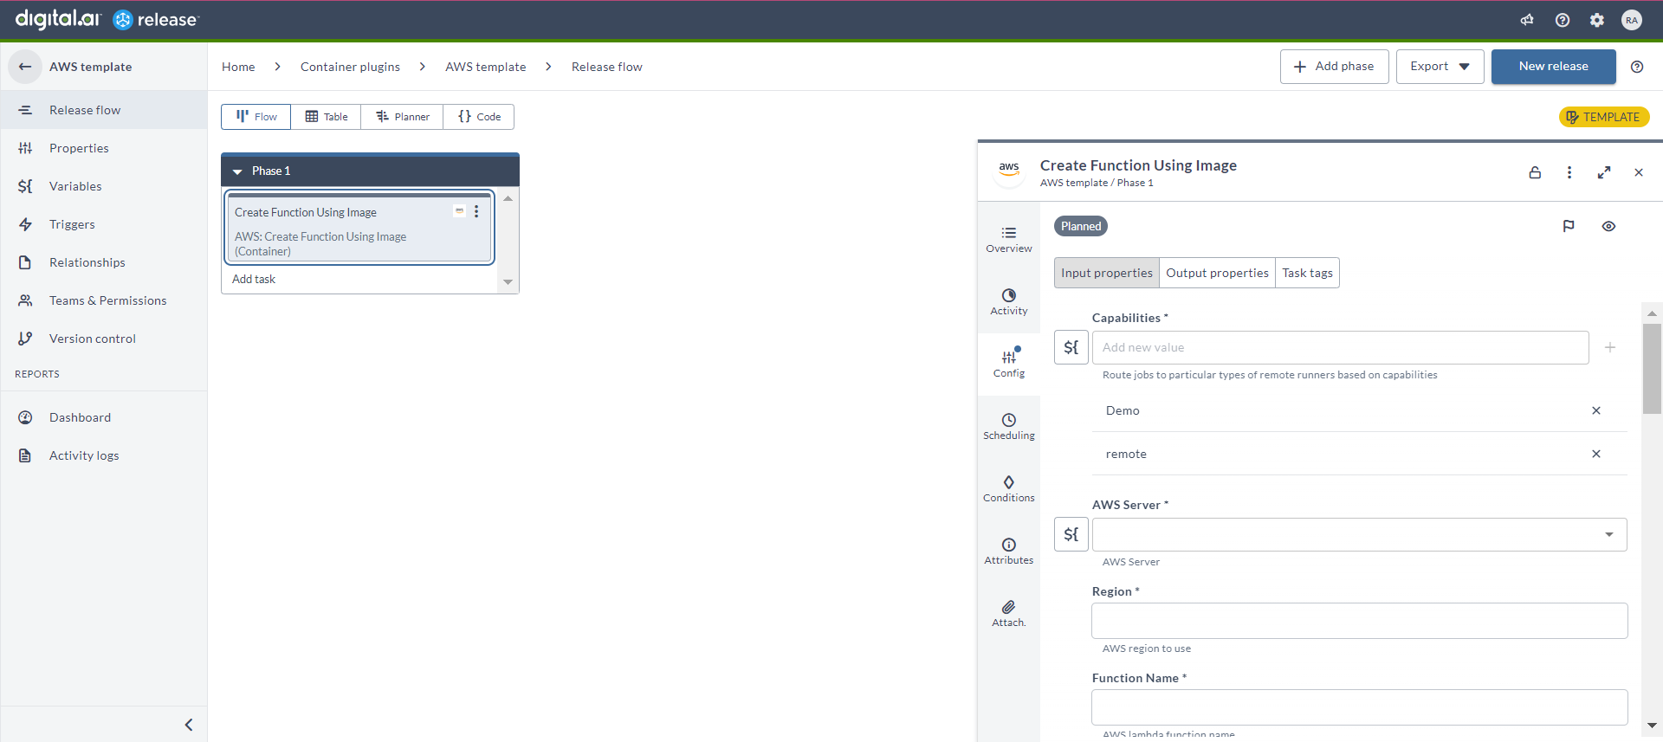Viewport: 1663px width, 742px height.
Task: Toggle the watch eye icon
Action: [x=1608, y=226]
